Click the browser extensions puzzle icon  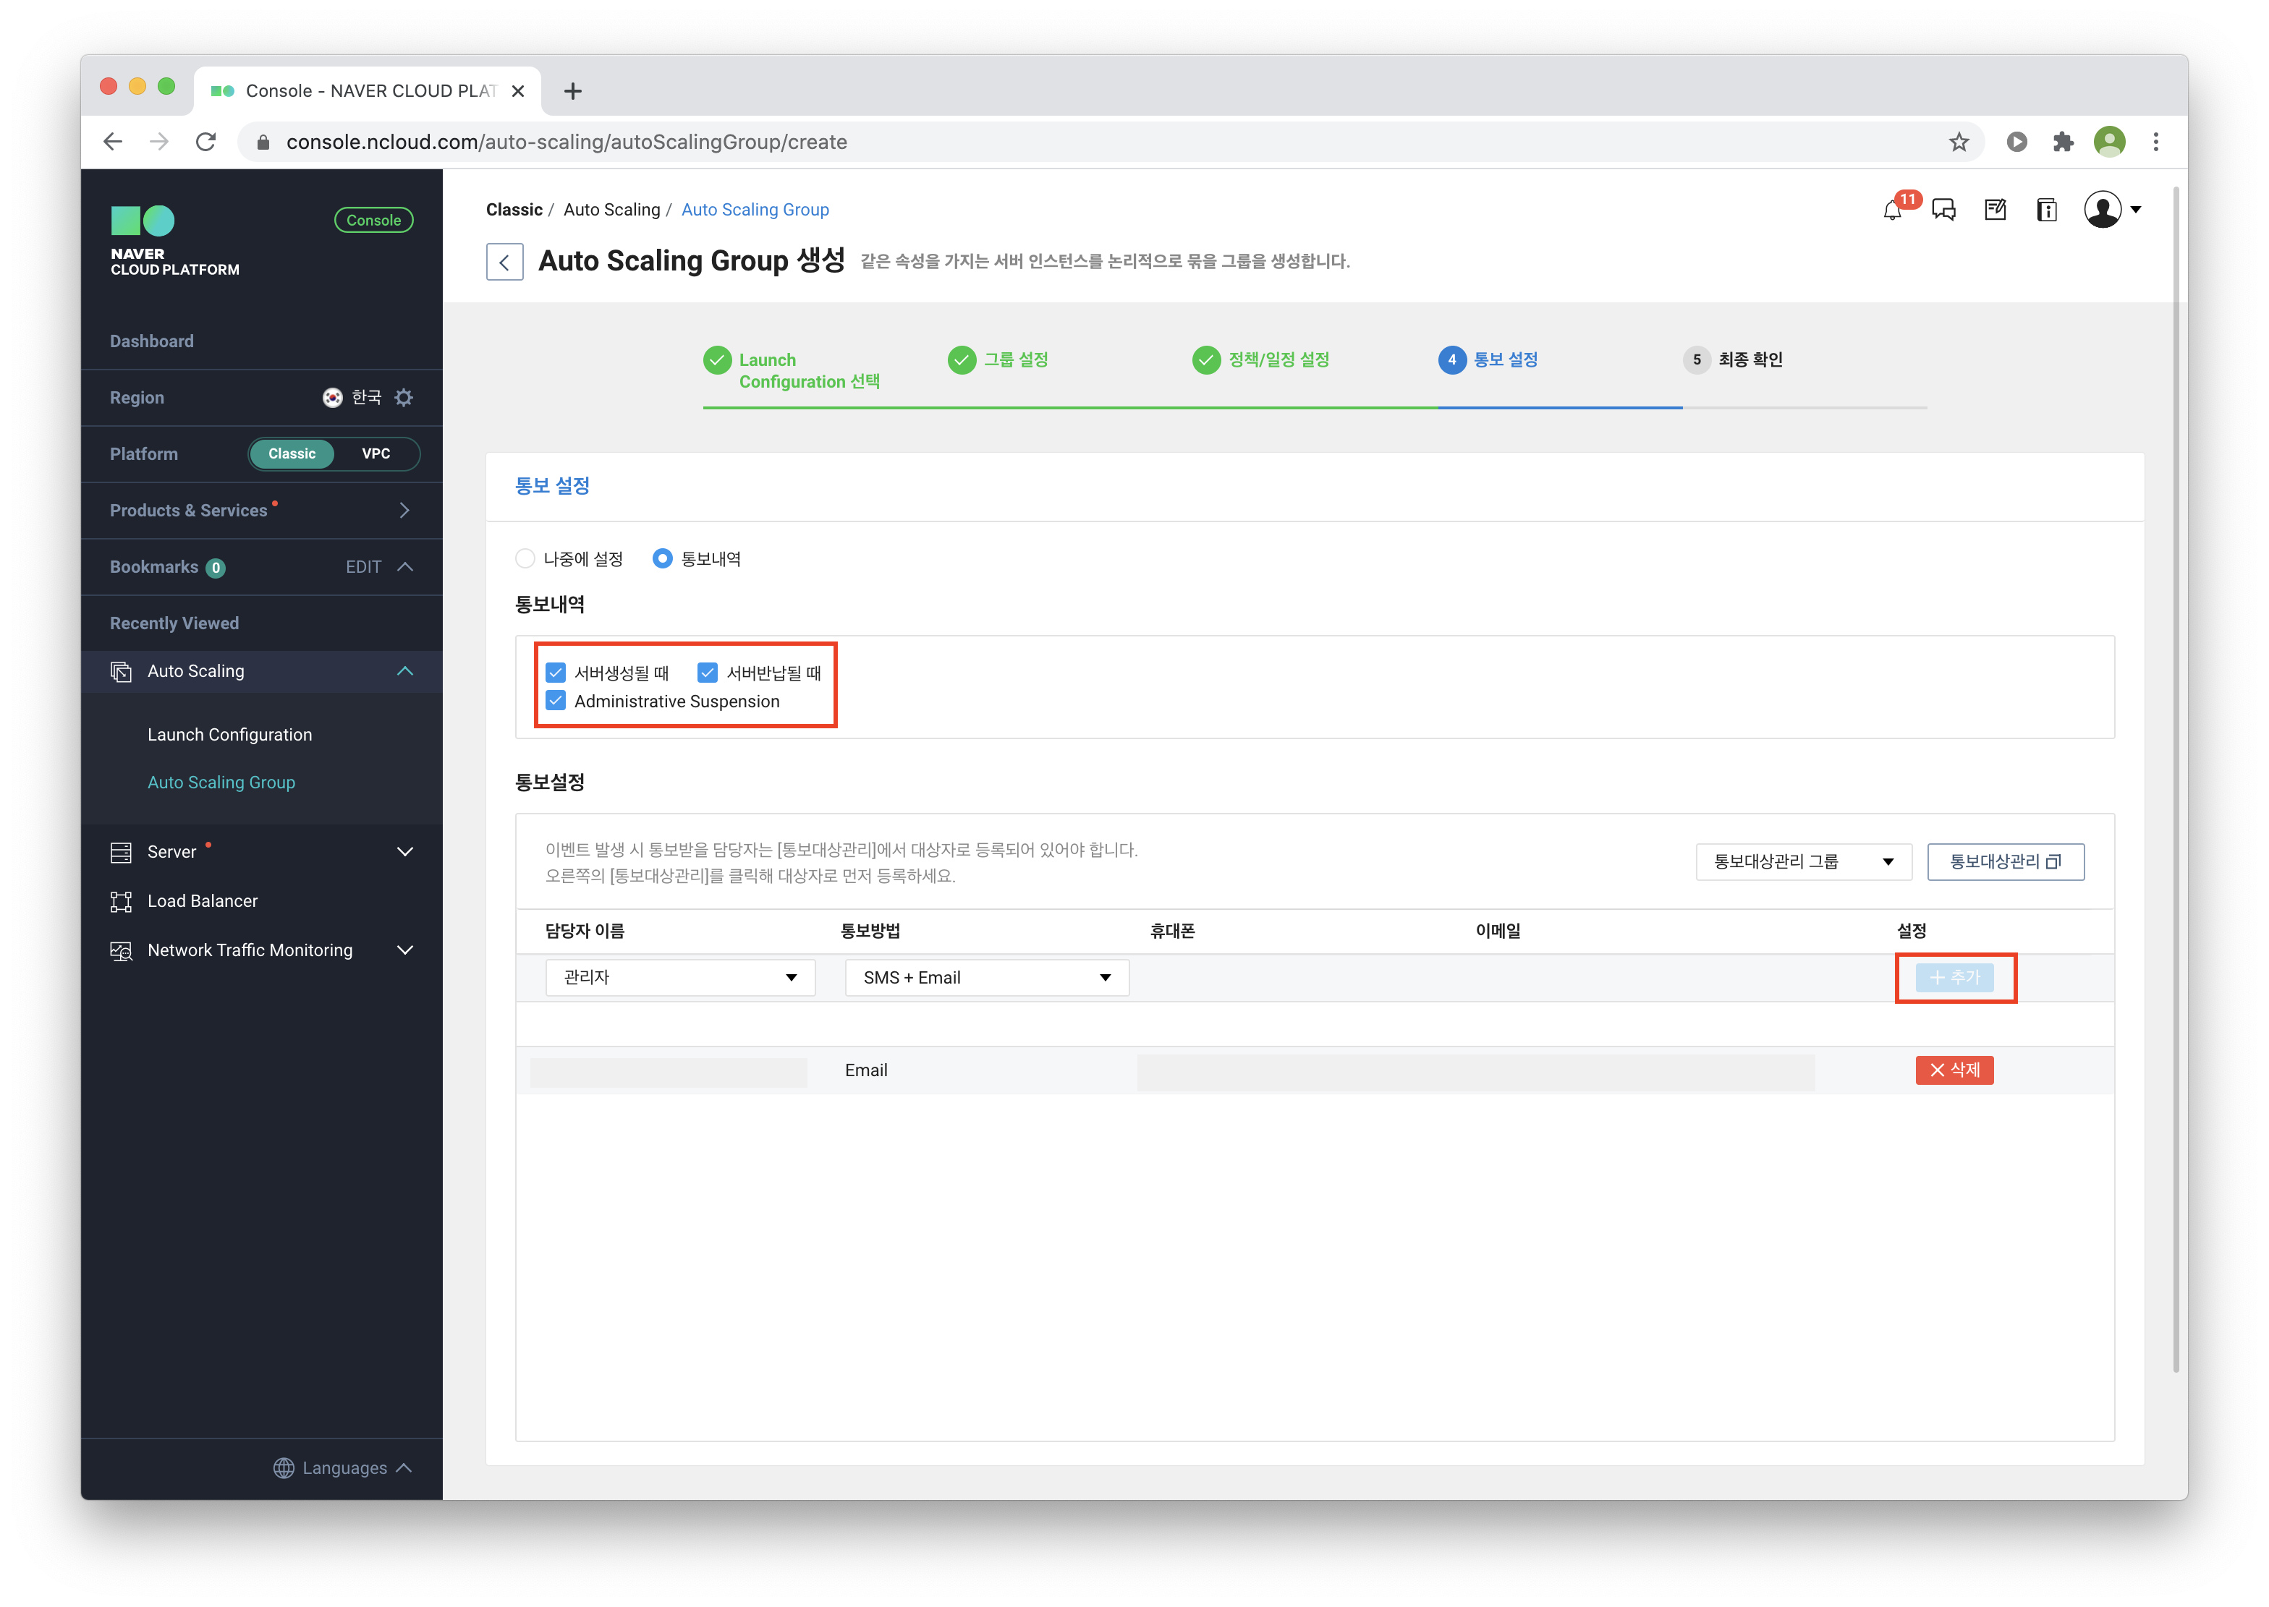tap(2063, 142)
